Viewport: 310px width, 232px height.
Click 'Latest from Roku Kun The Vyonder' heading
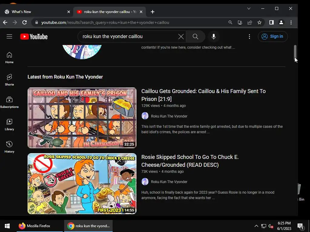pyautogui.click(x=65, y=77)
